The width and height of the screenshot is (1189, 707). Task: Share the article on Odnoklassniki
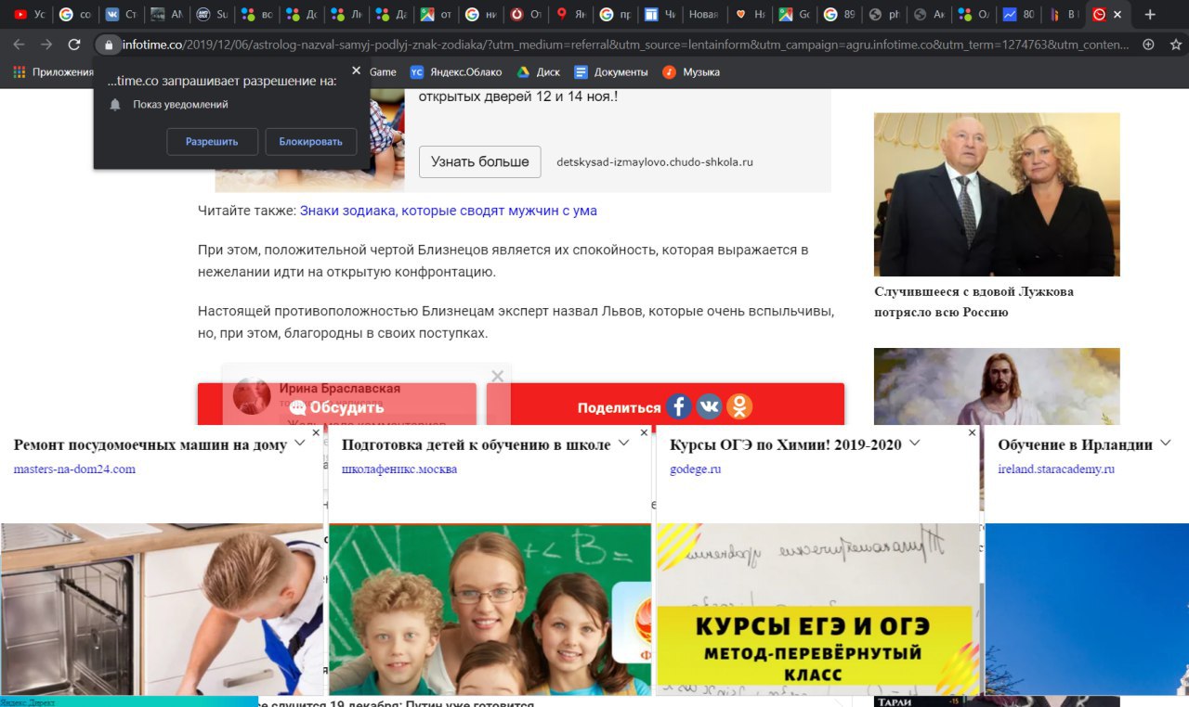[x=739, y=406]
